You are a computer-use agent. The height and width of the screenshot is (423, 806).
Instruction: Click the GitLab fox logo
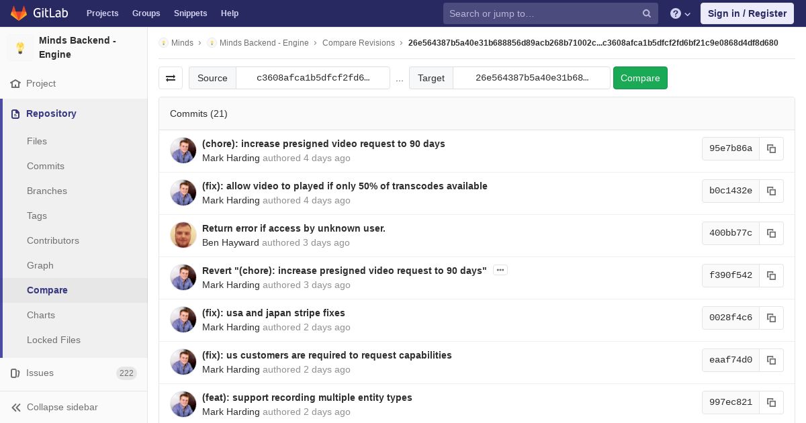pyautogui.click(x=19, y=13)
